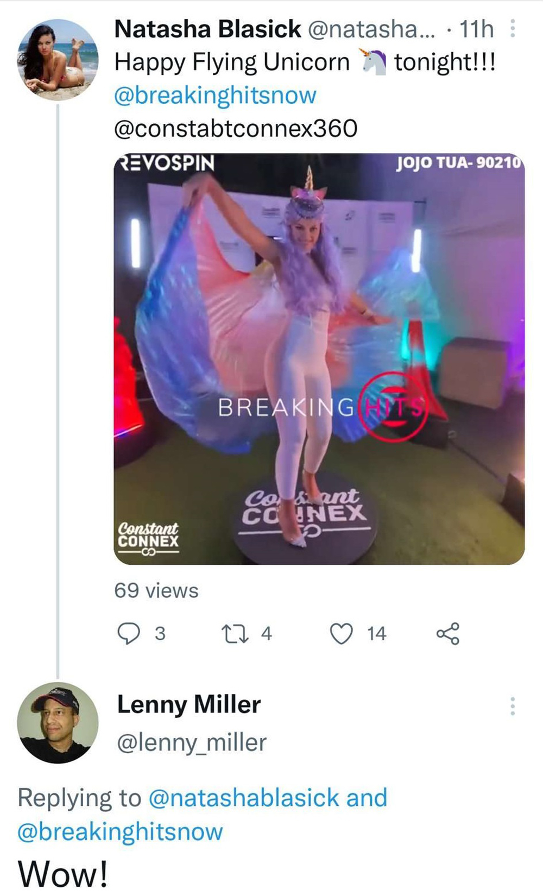Retweet Natasha Blasick's unicorn post
543x896 pixels.
[x=235, y=633]
